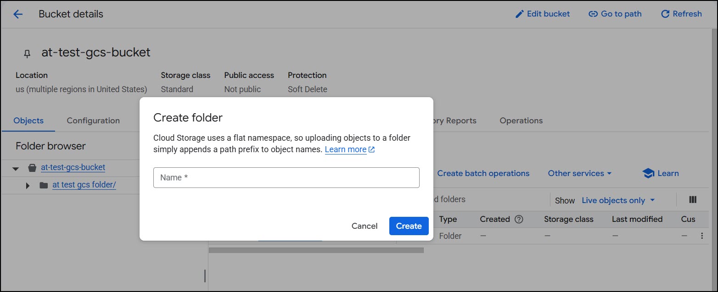
Task: Open the Live objects only dropdown
Action: [618, 200]
